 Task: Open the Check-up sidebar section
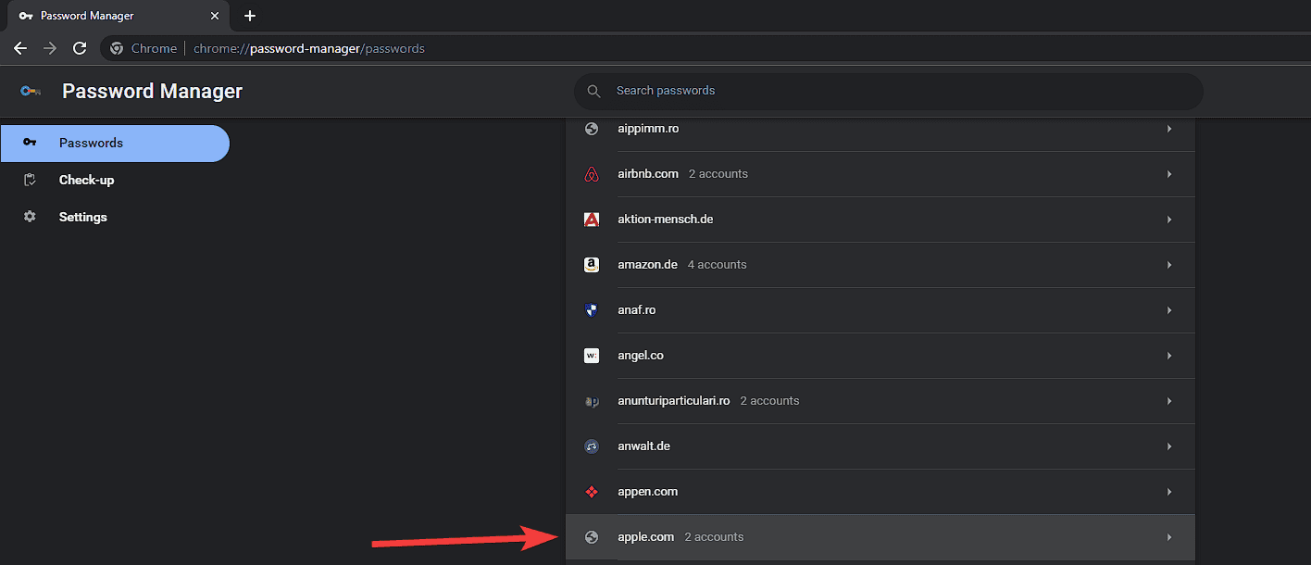115,180
